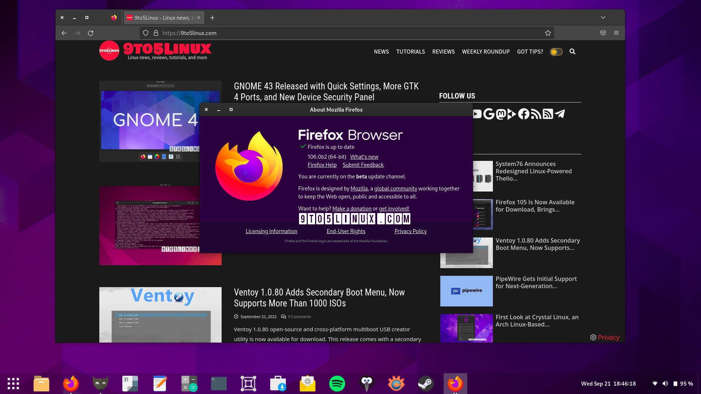Open the Telegram paper plane icon
The image size is (701, 394).
[560, 114]
